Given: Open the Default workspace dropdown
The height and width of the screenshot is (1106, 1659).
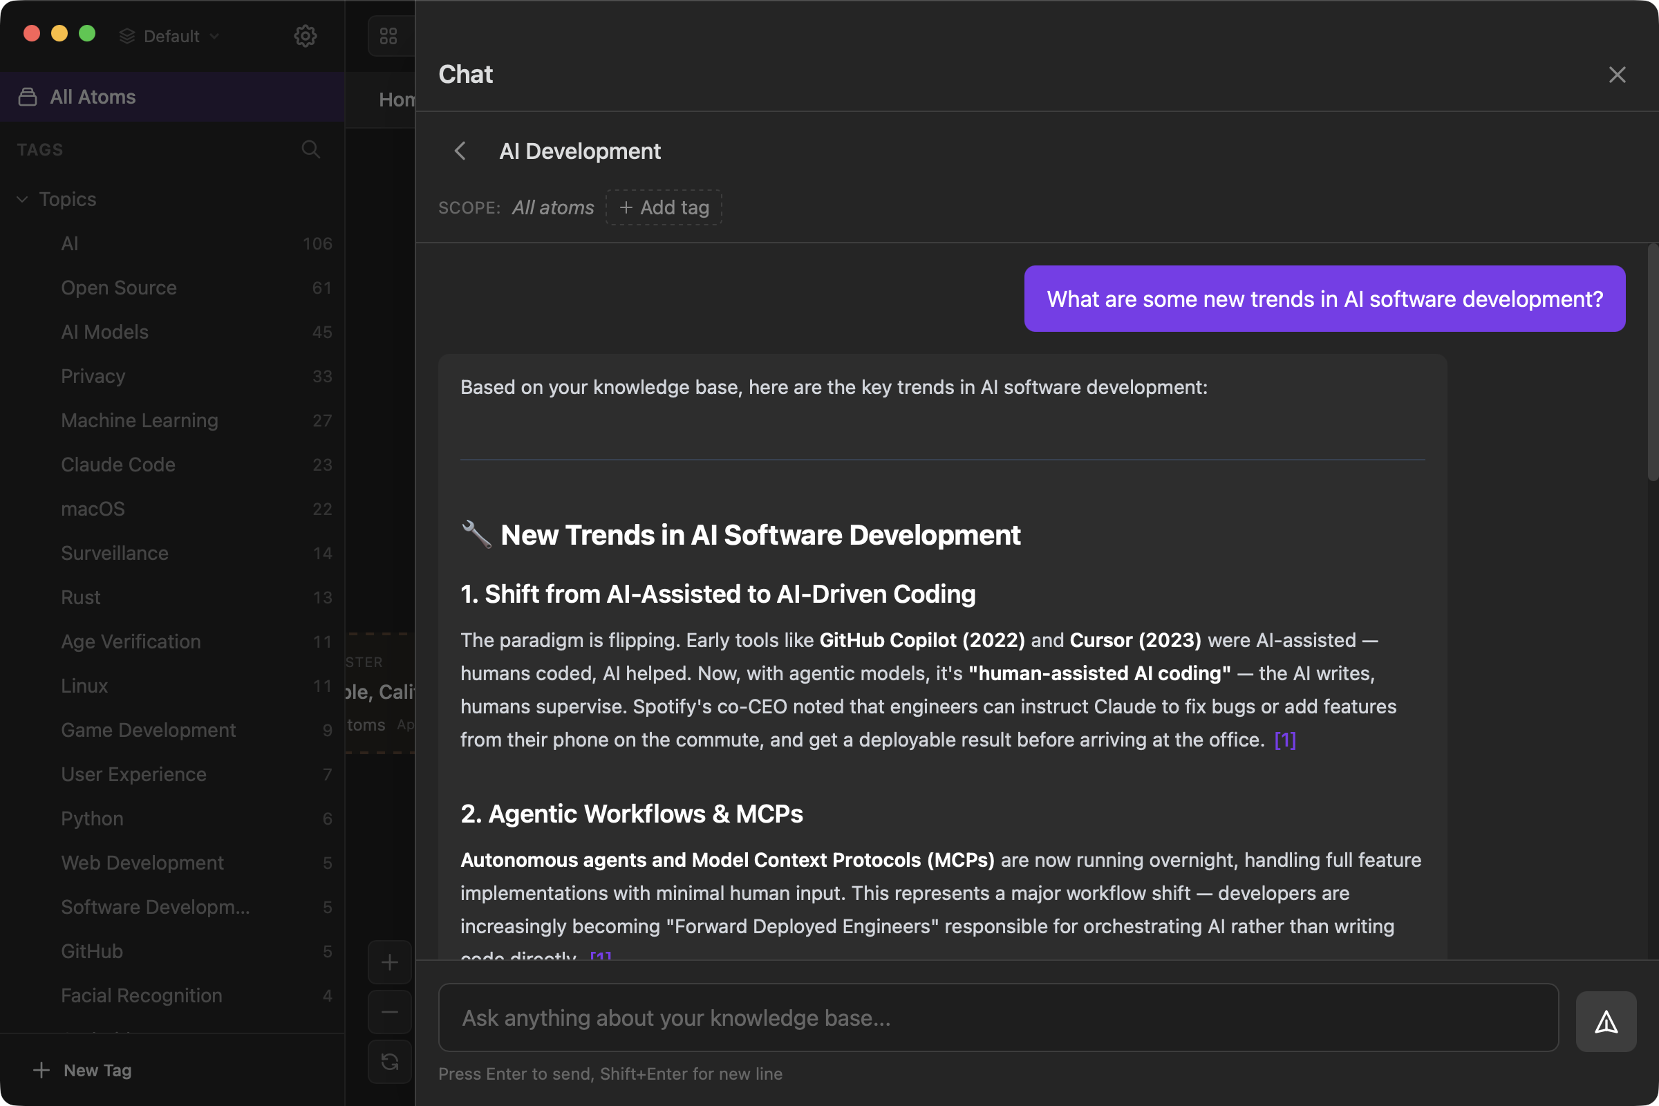Looking at the screenshot, I should point(169,35).
